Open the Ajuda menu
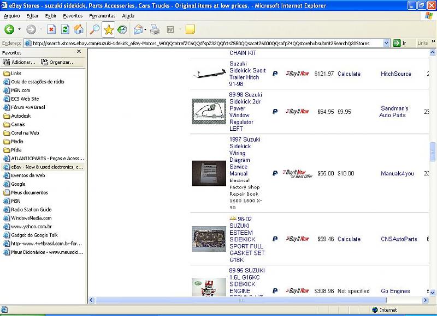437x316 pixels. point(128,16)
